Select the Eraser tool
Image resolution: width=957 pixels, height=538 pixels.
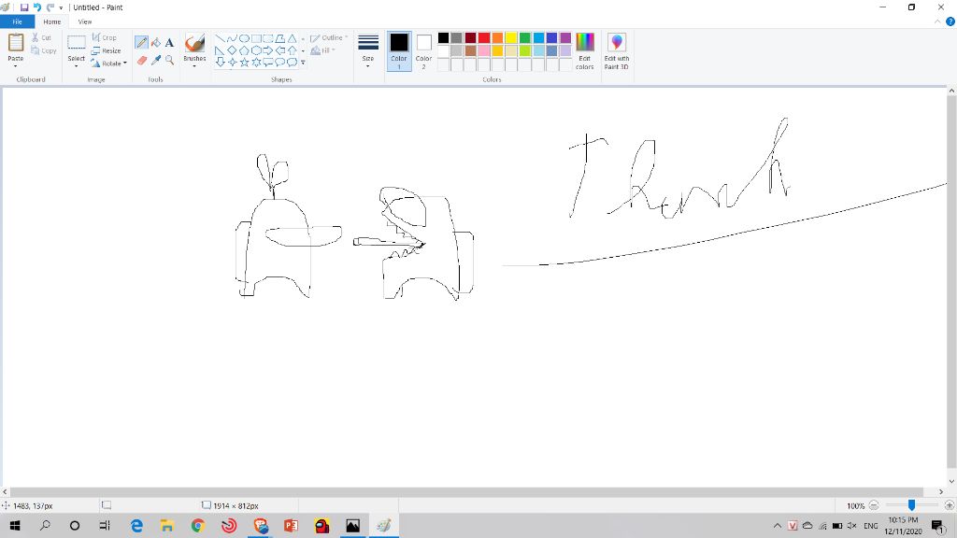coord(142,60)
